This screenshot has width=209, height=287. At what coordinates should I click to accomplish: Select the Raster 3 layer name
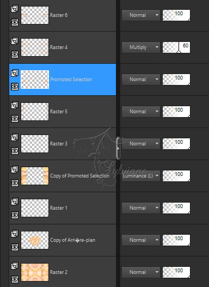(59, 144)
